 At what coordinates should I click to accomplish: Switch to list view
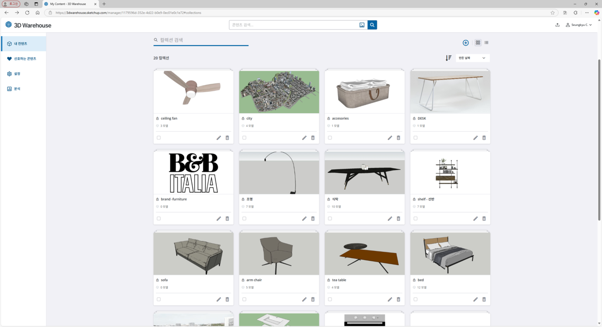pos(486,43)
